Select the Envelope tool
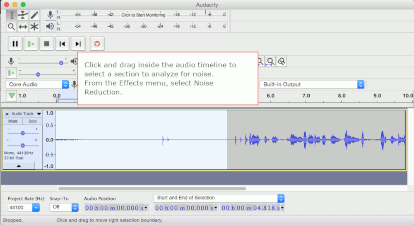Image resolution: width=414 pixels, height=225 pixels. [23, 15]
